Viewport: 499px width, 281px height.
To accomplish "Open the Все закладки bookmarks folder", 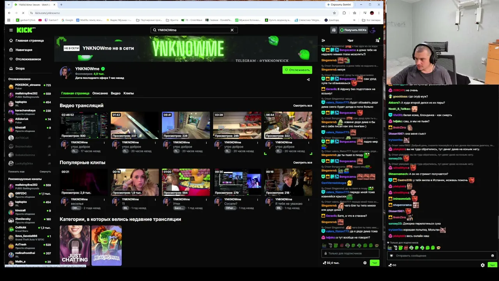I will (371, 20).
